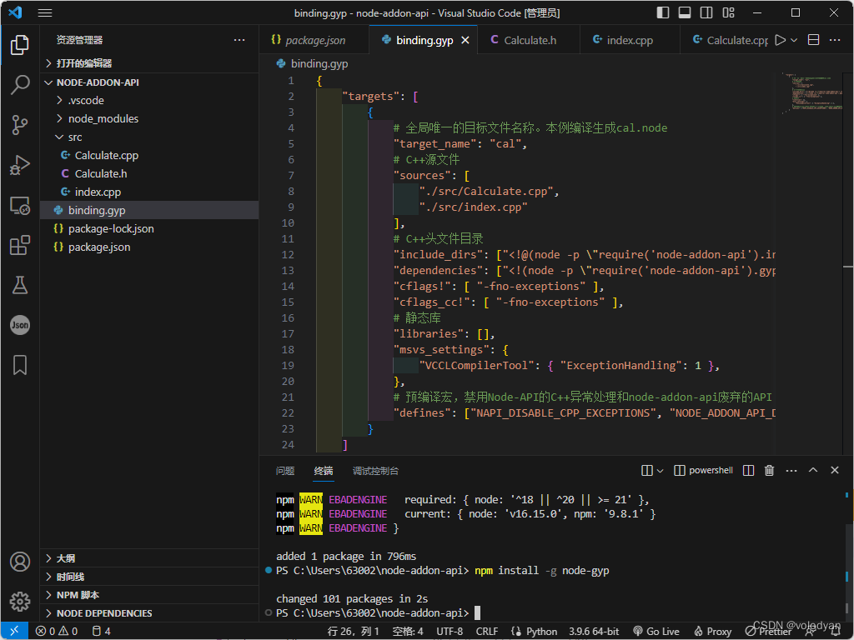Toggle the Proxy item in the status bar
The height and width of the screenshot is (640, 854).
click(x=711, y=631)
